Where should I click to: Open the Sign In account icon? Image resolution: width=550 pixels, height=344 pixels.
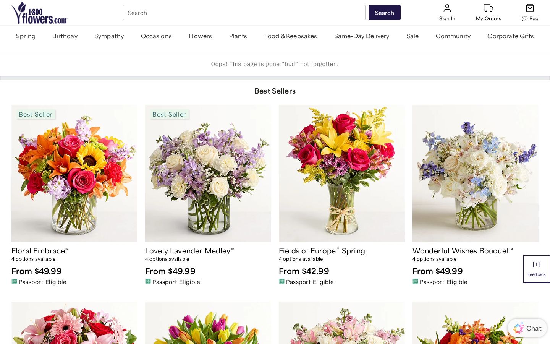tap(447, 8)
